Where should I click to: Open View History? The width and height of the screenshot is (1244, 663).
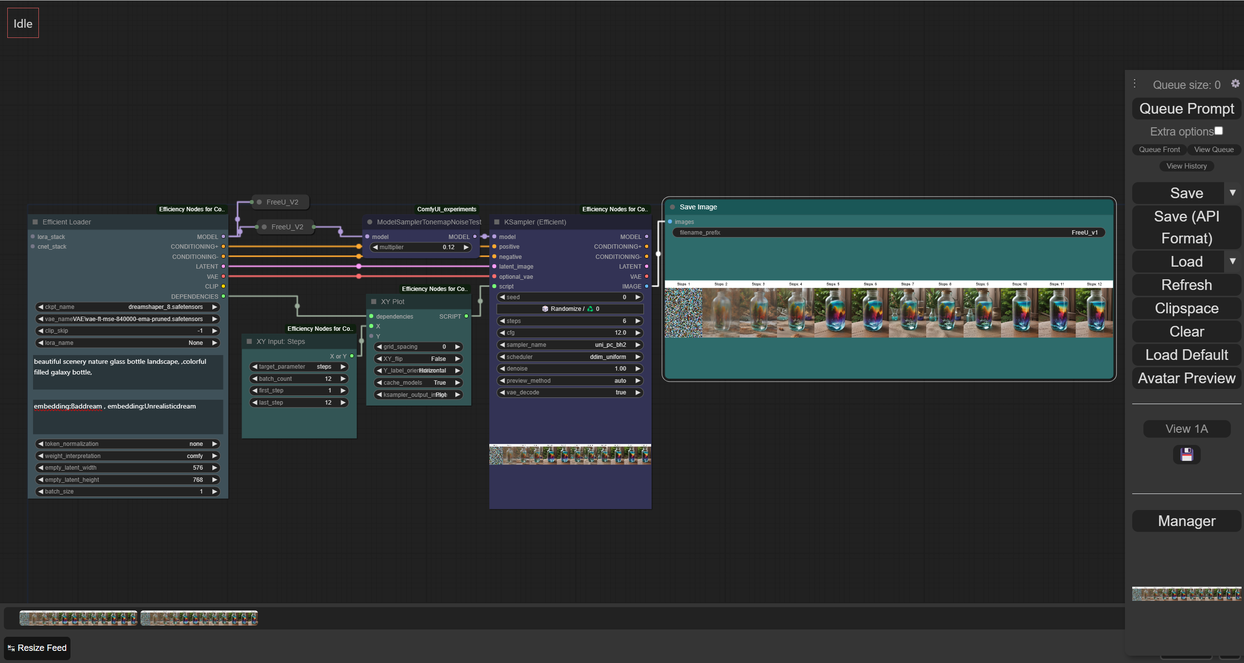[1186, 166]
